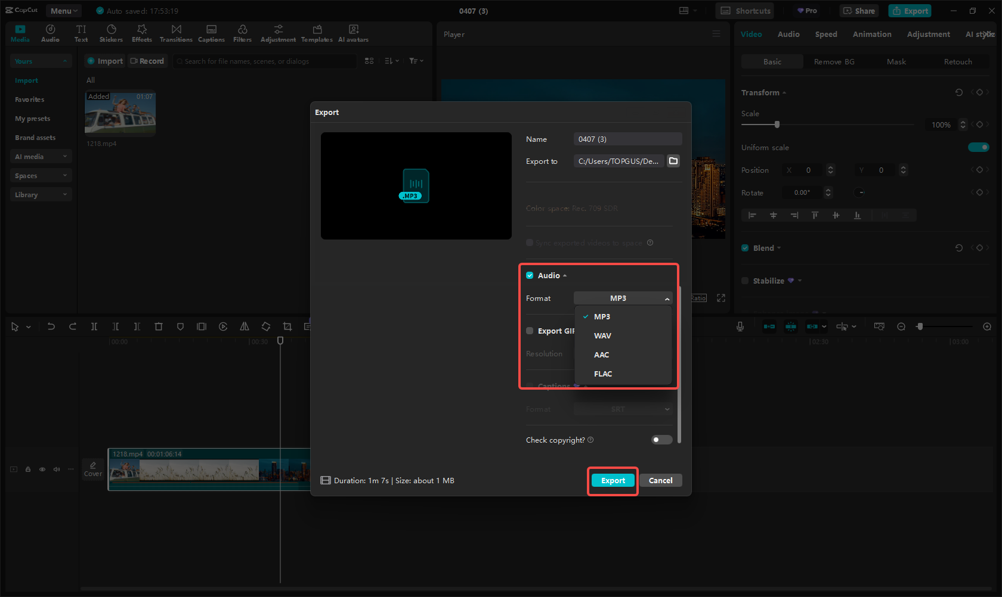Click the Undo arrow in timeline toolbar

(51, 327)
